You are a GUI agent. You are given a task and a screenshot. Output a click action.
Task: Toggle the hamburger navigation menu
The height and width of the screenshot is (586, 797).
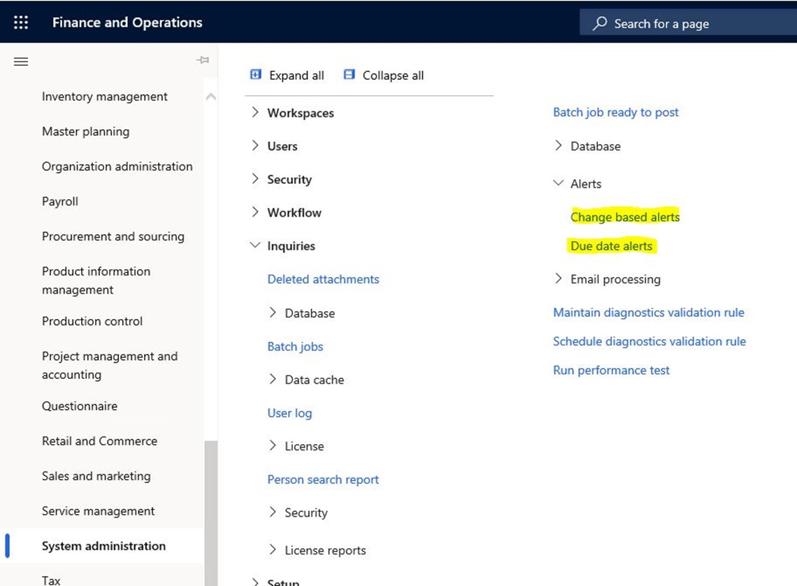click(21, 62)
